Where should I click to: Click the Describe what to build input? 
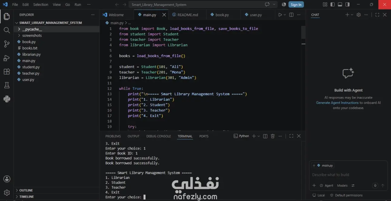348,175
